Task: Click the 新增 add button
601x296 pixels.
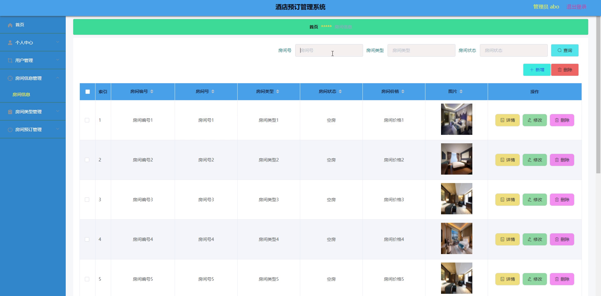Action: pos(537,70)
